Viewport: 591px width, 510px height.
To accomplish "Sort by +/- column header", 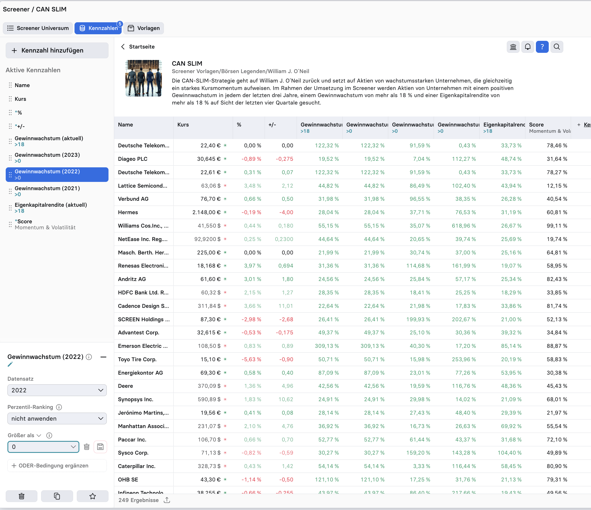I will click(x=281, y=128).
